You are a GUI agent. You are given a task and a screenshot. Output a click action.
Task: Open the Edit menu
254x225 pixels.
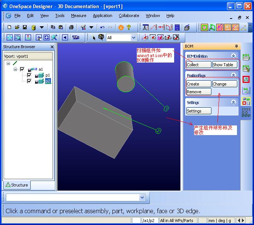point(30,16)
